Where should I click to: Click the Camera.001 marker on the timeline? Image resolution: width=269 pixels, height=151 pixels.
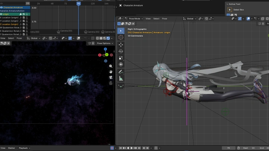[x=58, y=31]
